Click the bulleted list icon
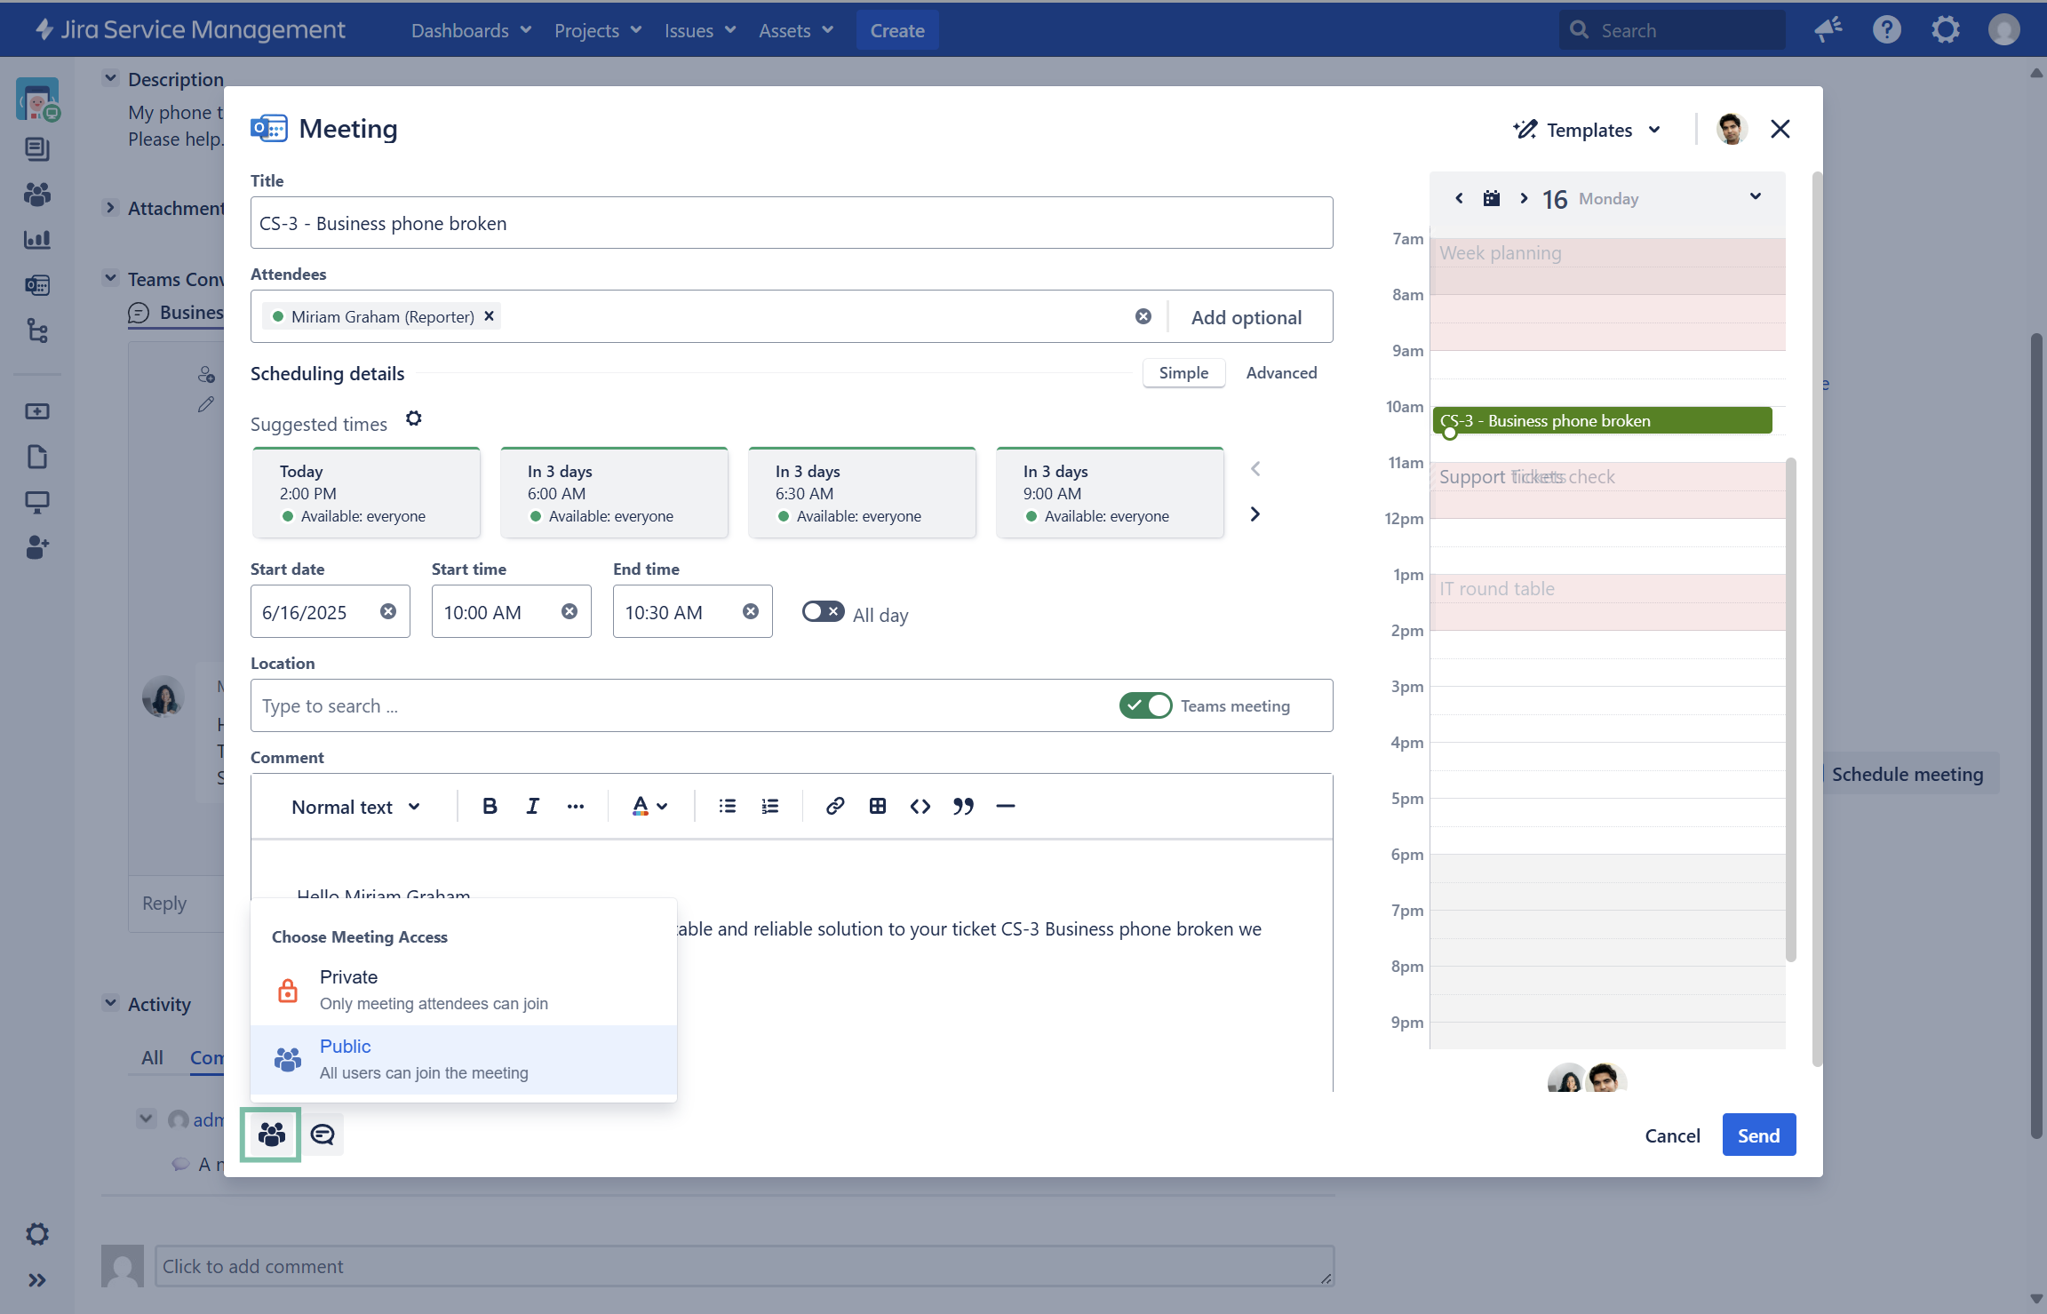 (x=728, y=806)
